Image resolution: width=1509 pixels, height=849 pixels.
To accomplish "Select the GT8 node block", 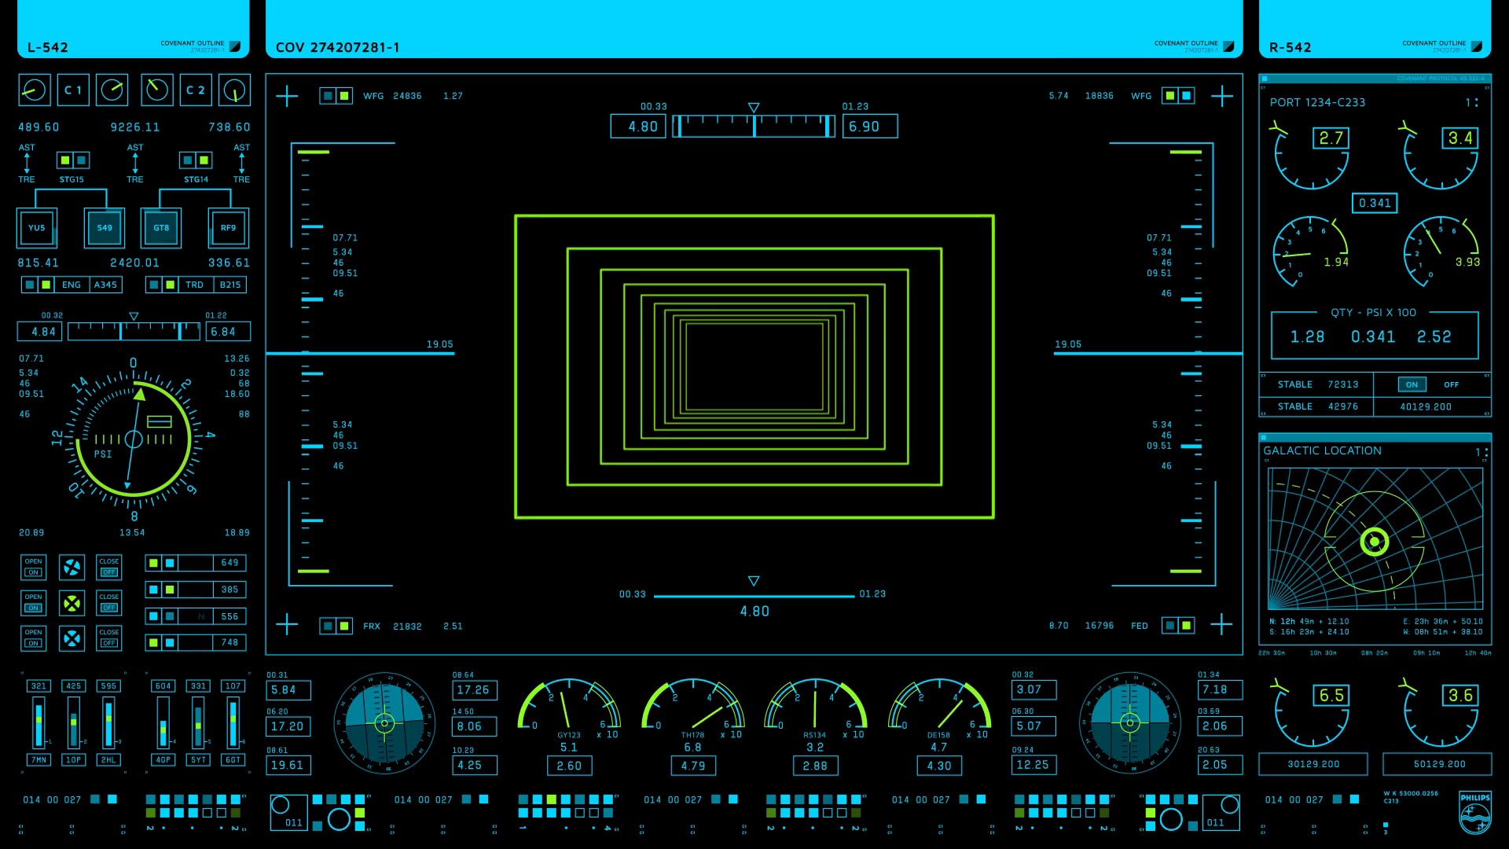I will [x=161, y=228].
